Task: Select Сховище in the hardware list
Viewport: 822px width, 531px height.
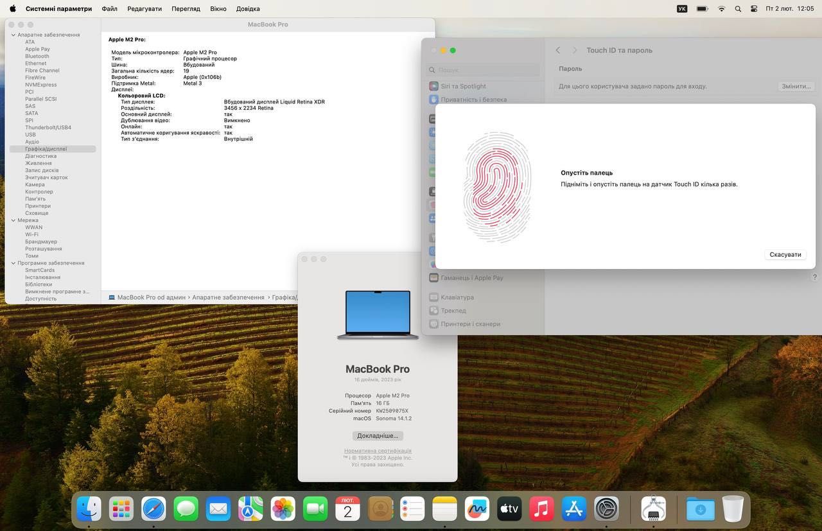Action: pyautogui.click(x=37, y=213)
